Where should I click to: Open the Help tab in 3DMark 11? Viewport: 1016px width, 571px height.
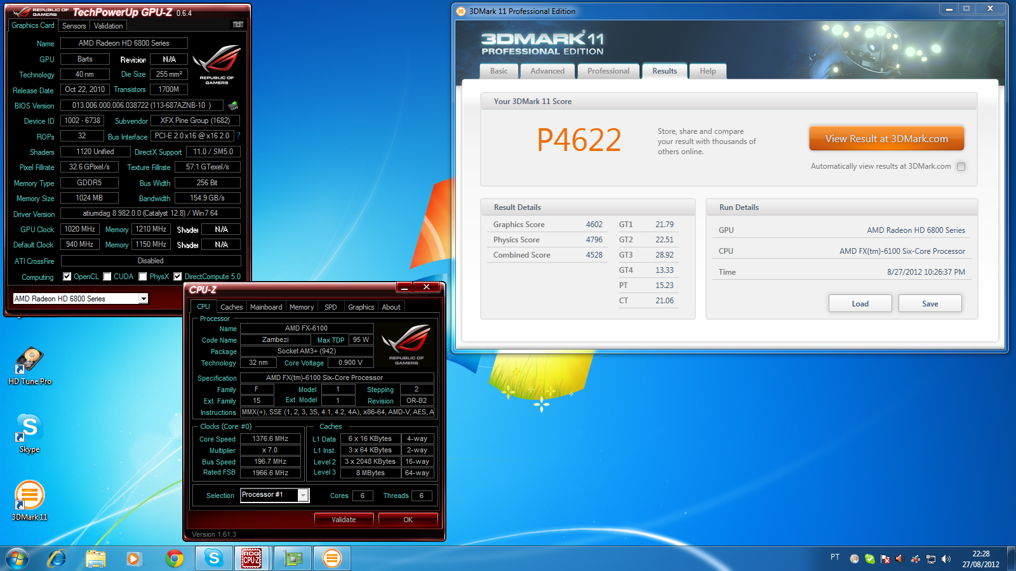point(708,71)
